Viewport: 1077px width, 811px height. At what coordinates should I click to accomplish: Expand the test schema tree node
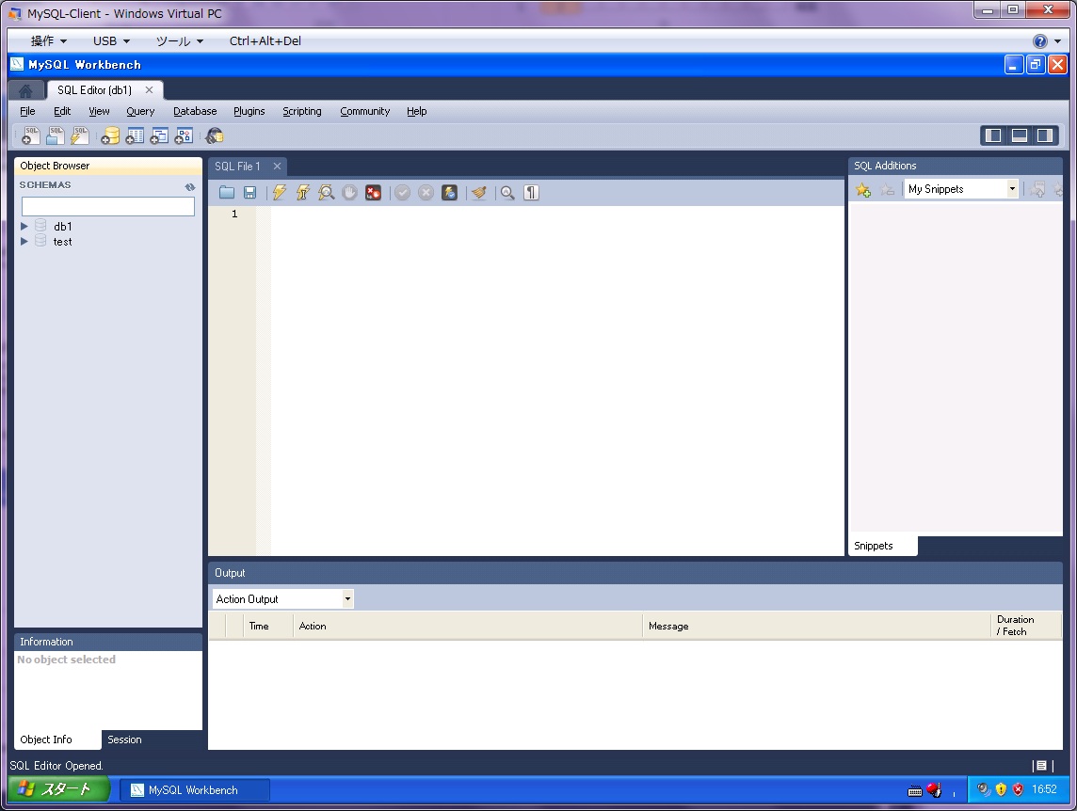pos(24,241)
